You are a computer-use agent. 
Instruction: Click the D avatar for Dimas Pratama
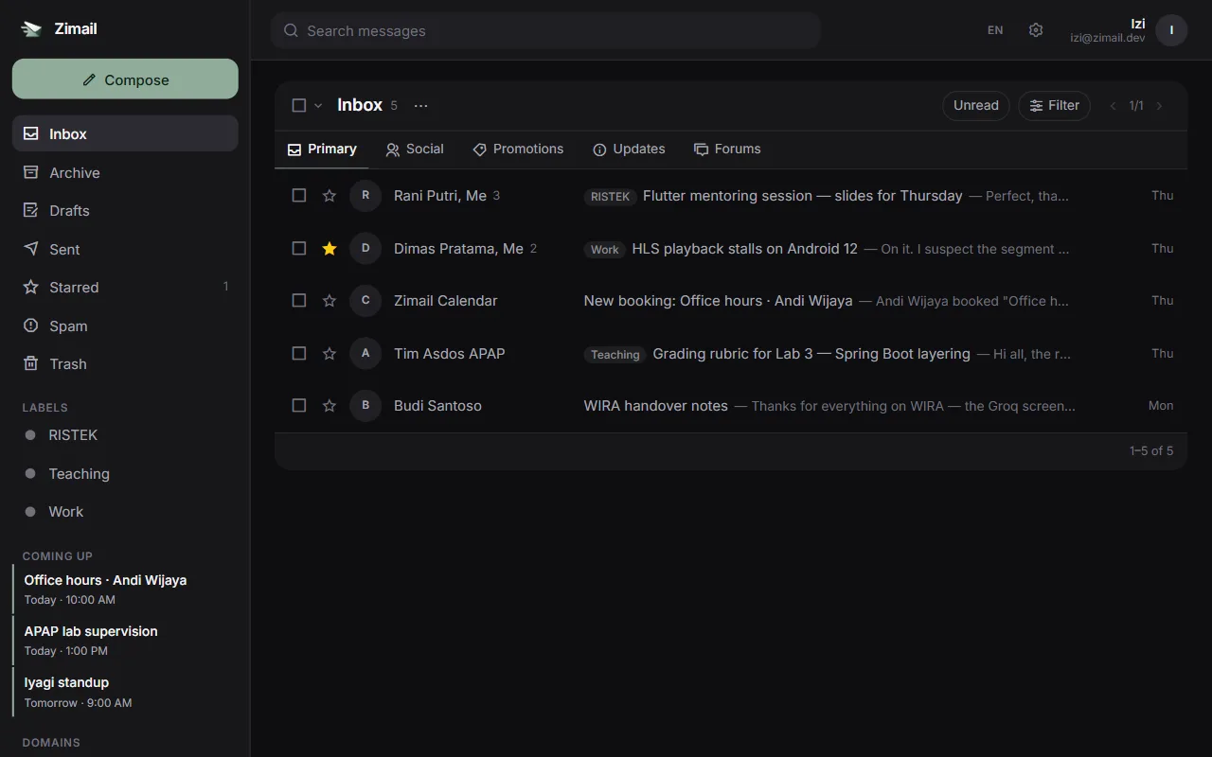pos(365,249)
